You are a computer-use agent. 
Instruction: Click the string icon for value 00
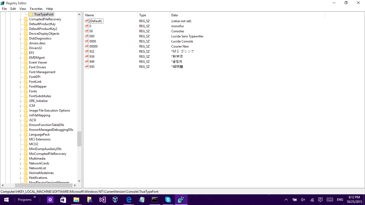click(x=87, y=31)
